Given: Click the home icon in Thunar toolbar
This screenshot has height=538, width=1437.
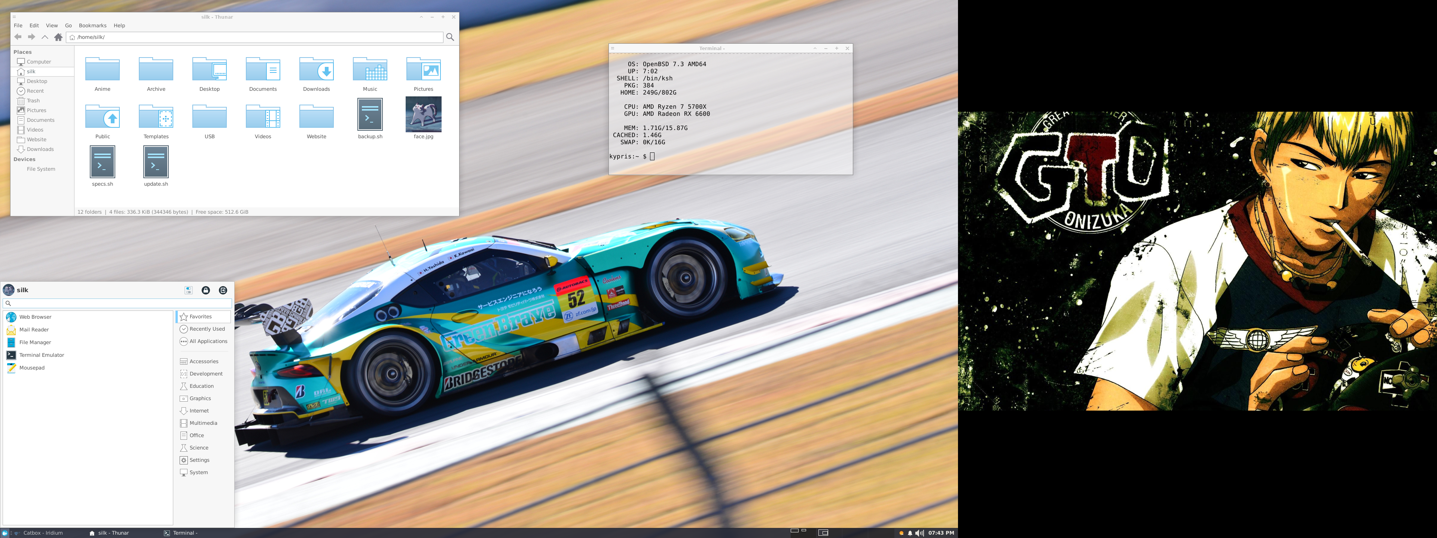Looking at the screenshot, I should click(58, 37).
